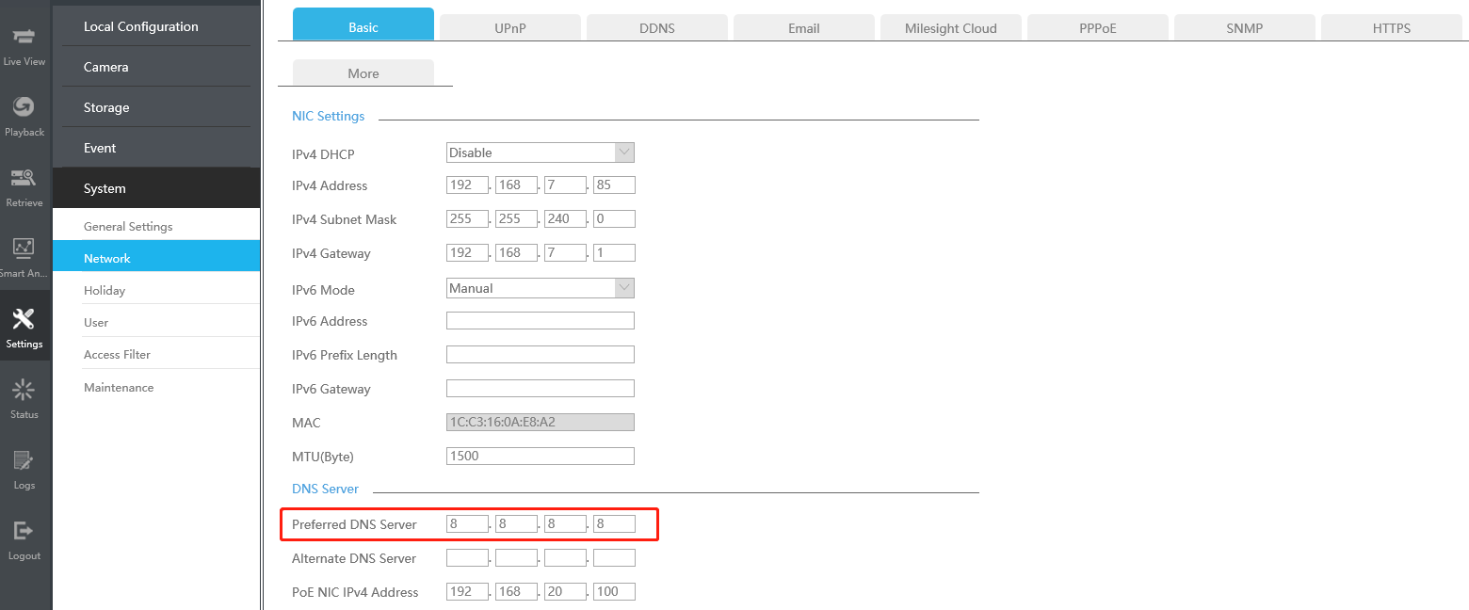This screenshot has width=1469, height=610.
Task: Open General Settings submenu item
Action: (156, 226)
